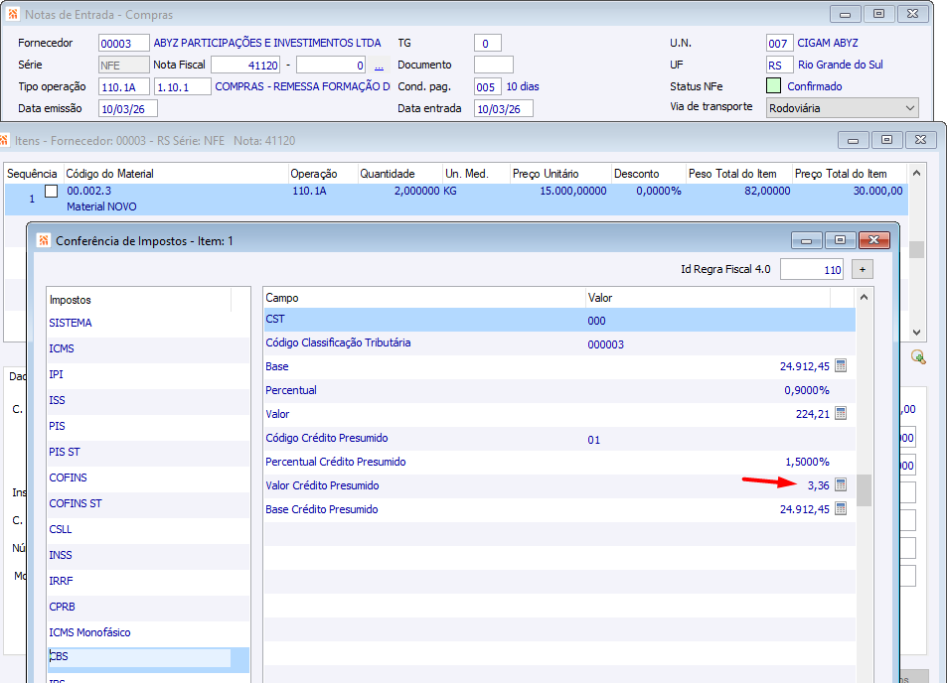Toggle checkbox in item sequence row 1
The image size is (947, 683).
[52, 191]
